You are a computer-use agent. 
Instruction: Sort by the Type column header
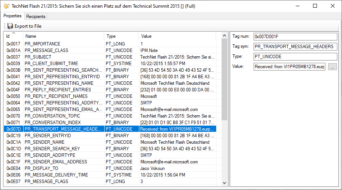(121, 36)
